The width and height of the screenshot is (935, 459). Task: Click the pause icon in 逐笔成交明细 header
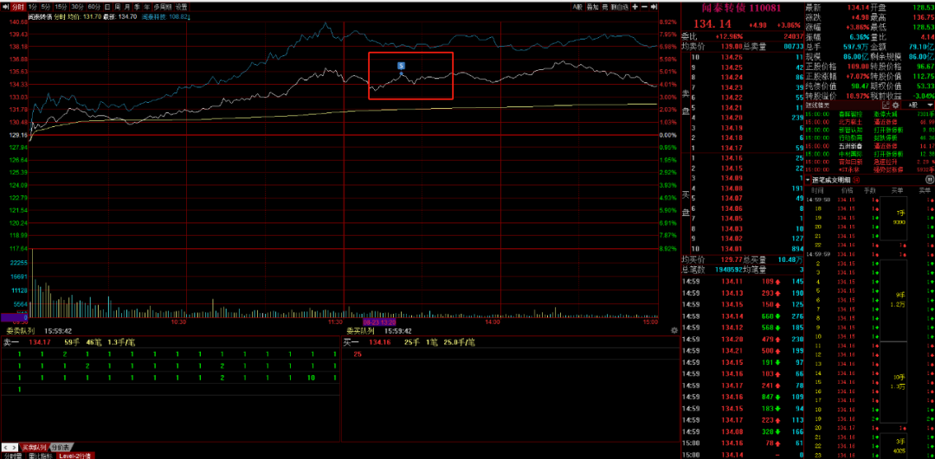(x=929, y=179)
